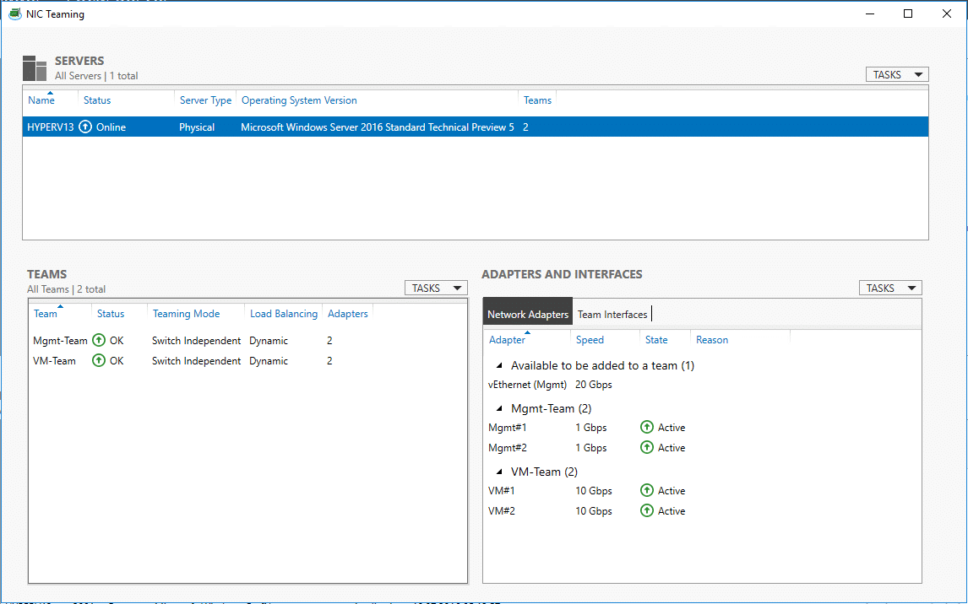Switch to the Team Interfaces tab

(x=612, y=315)
